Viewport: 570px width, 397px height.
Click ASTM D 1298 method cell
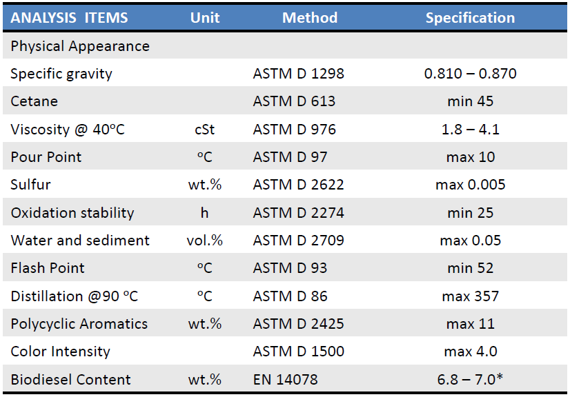point(298,74)
